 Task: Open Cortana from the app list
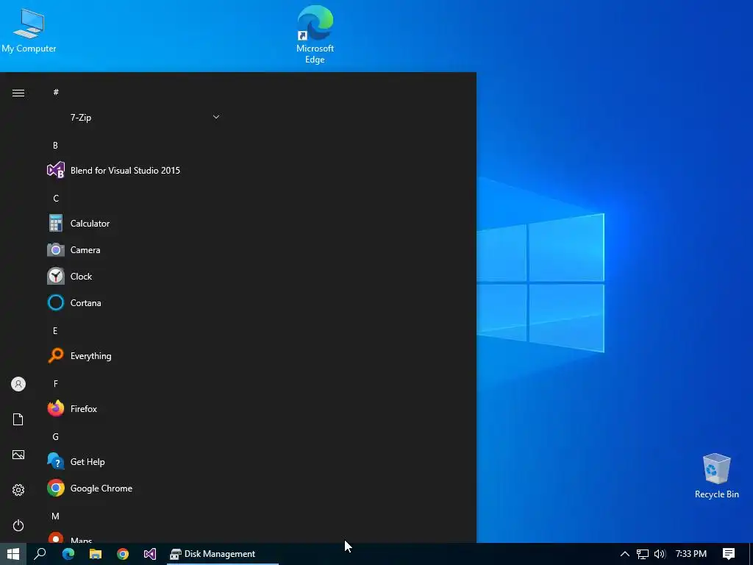coord(136,302)
